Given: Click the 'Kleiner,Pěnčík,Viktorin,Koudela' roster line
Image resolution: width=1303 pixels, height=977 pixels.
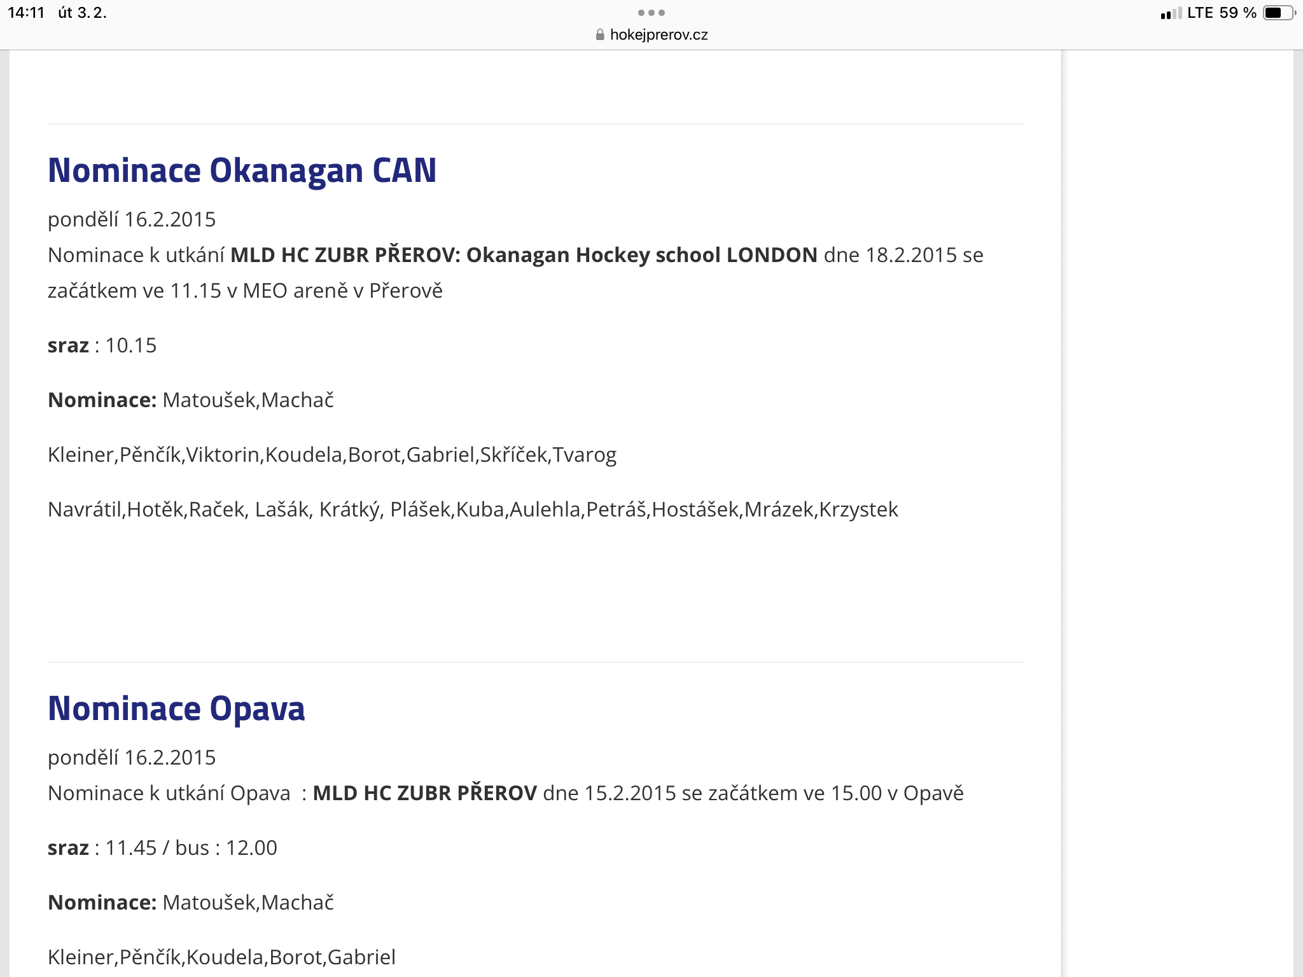Looking at the screenshot, I should (331, 455).
